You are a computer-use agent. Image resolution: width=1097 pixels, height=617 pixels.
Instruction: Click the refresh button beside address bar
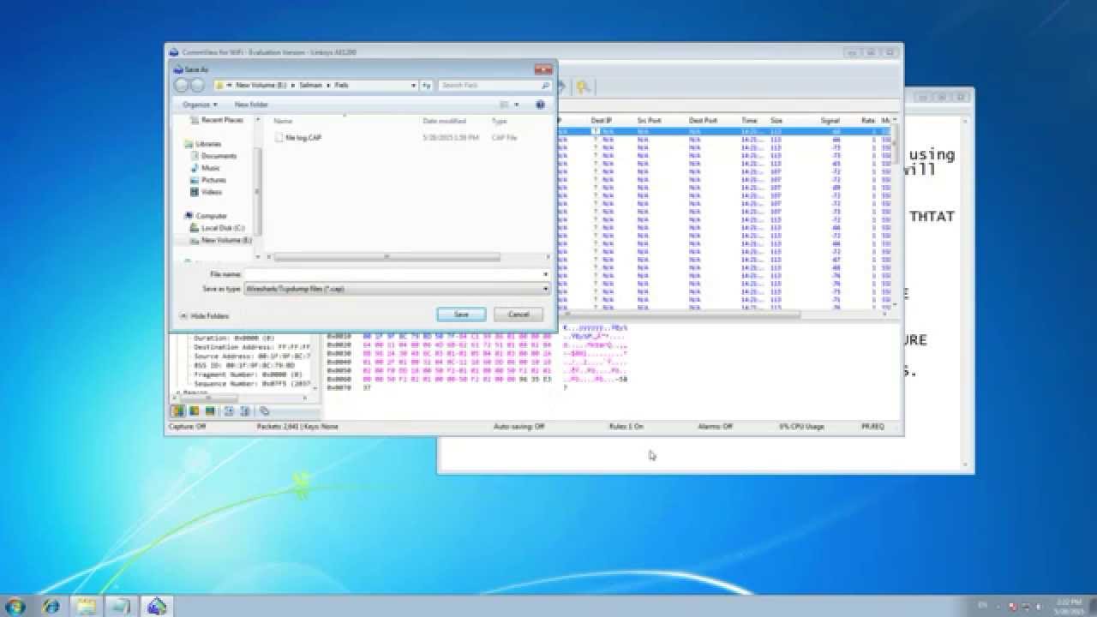pyautogui.click(x=427, y=85)
